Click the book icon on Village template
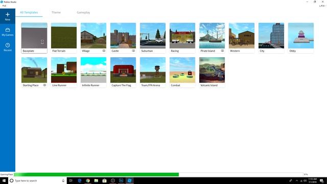 tap(104, 51)
